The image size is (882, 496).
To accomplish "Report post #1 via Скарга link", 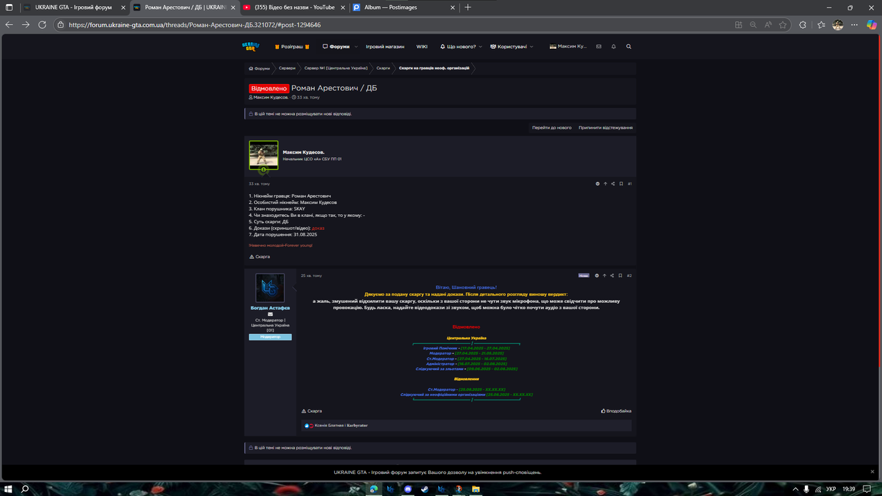I will tap(260, 256).
